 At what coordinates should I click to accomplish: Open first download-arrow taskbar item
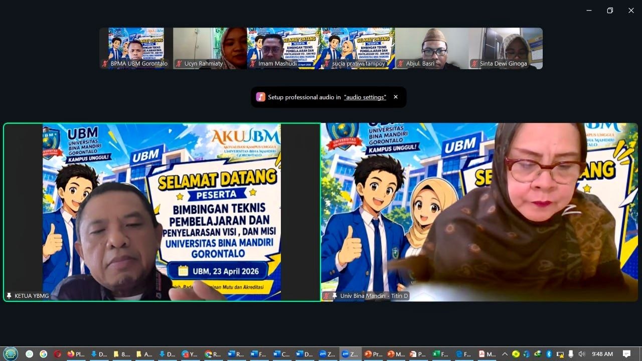point(98,354)
